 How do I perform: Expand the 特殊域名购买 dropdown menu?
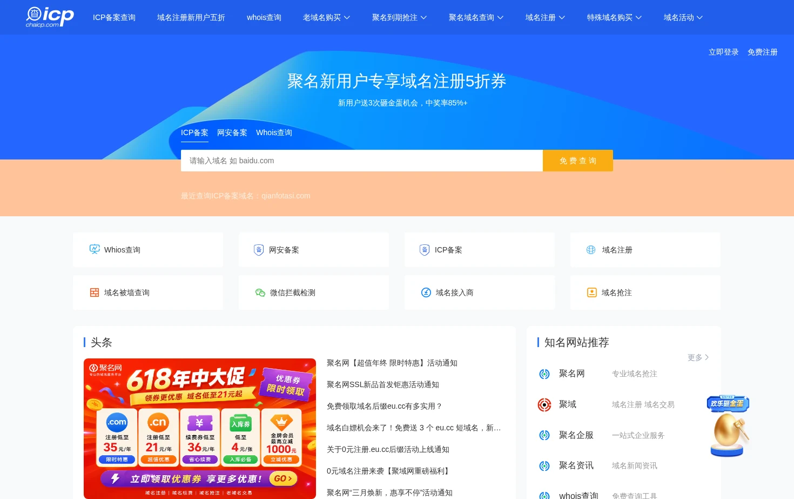614,17
